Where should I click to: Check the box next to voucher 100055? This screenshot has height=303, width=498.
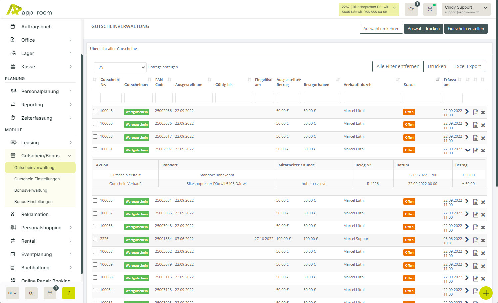[x=95, y=201]
